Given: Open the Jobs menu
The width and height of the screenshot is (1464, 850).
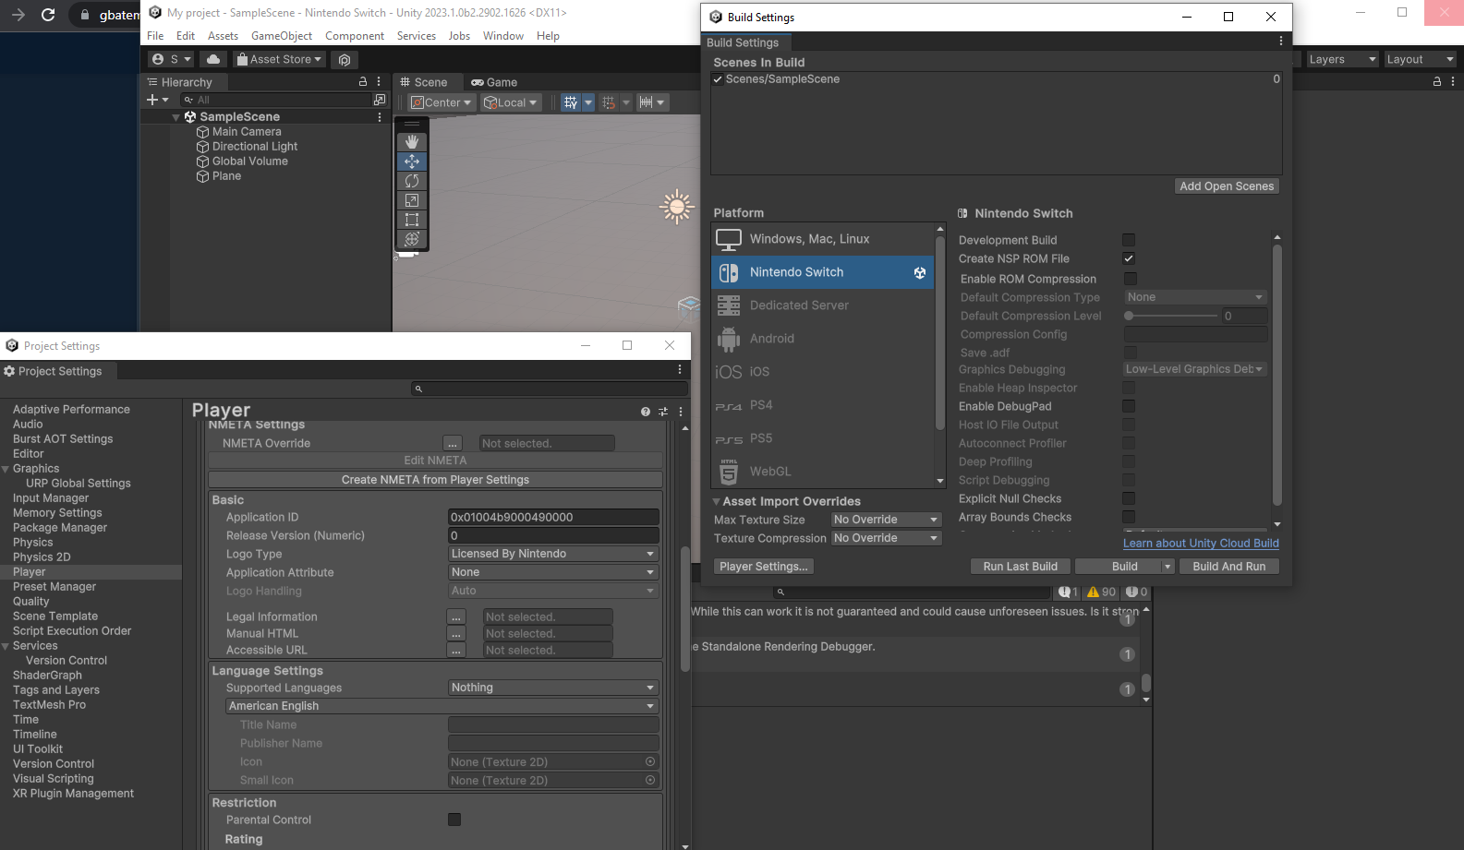Looking at the screenshot, I should tap(459, 36).
